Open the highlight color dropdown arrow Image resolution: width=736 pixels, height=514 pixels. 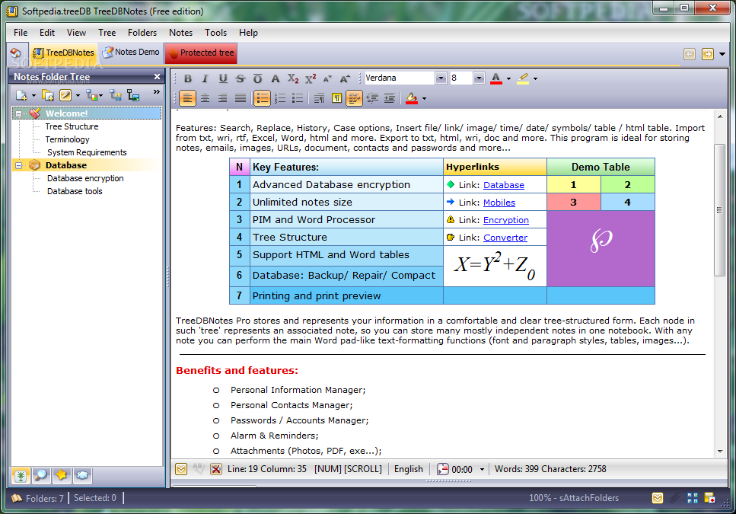click(x=536, y=79)
